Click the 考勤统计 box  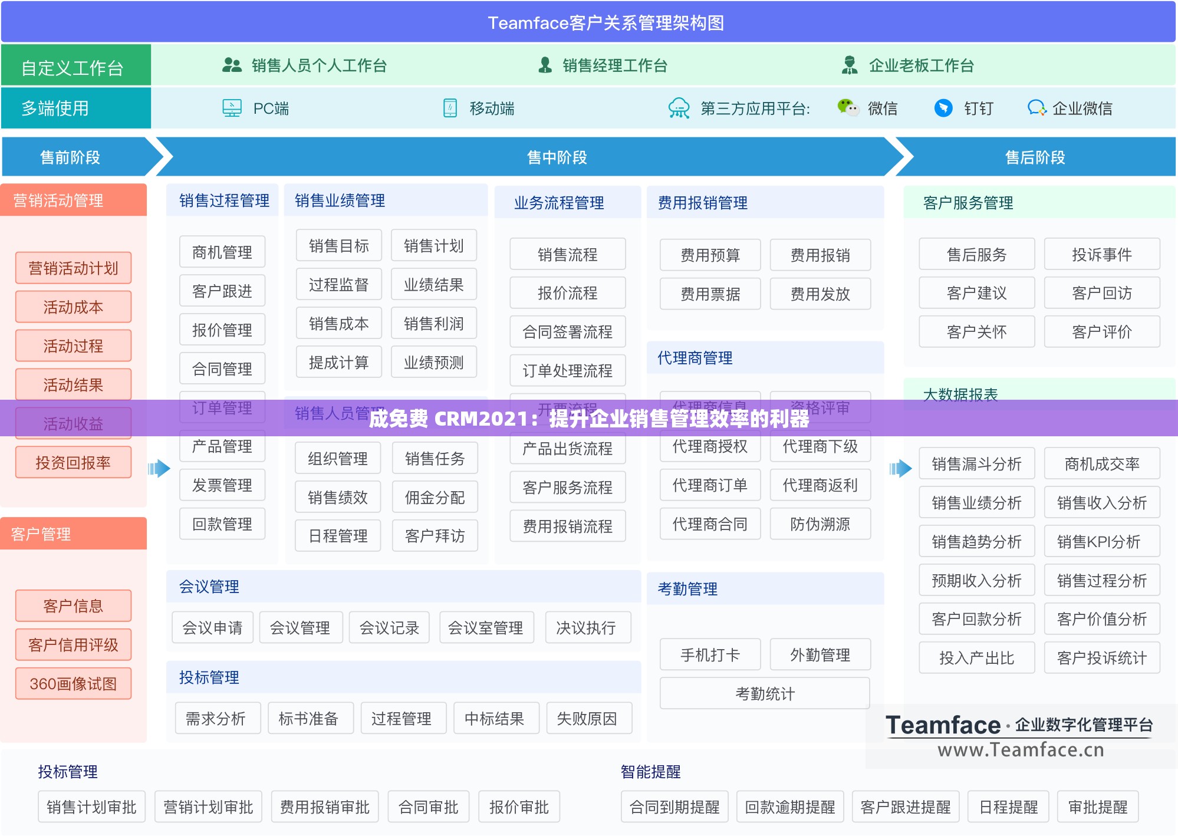tap(765, 693)
